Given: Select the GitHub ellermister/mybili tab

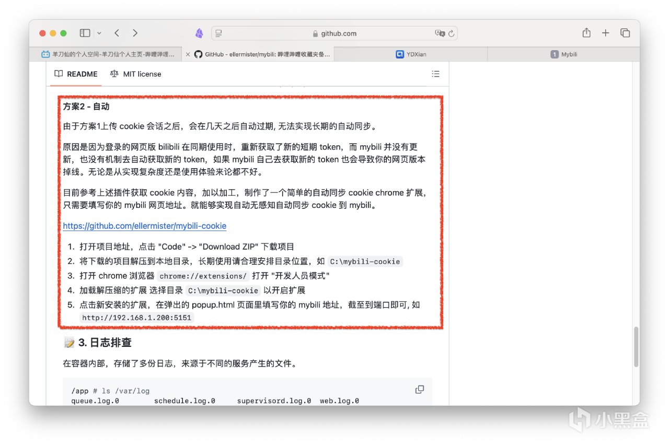Looking at the screenshot, I should point(258,54).
